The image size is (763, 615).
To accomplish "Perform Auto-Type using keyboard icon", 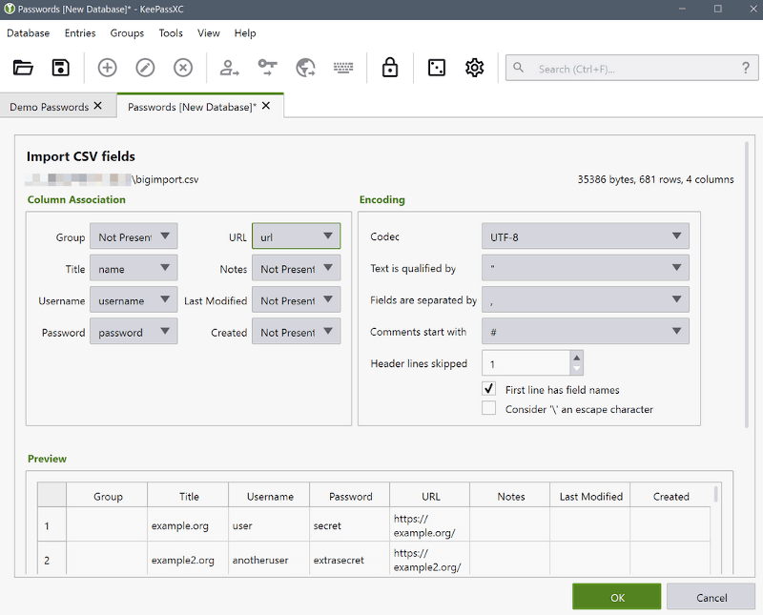I will (343, 68).
